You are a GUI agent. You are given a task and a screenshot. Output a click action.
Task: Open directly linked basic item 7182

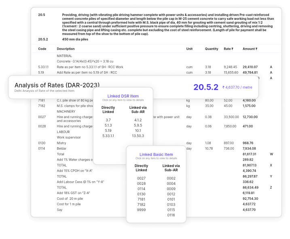click(x=141, y=205)
